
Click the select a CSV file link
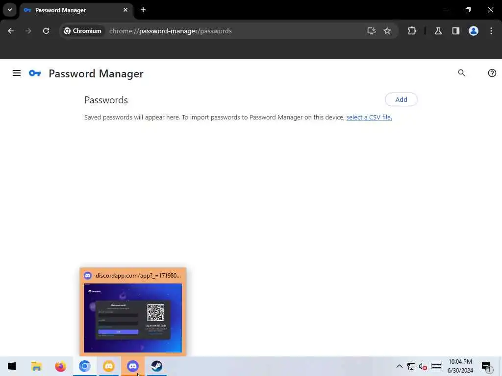(x=369, y=117)
